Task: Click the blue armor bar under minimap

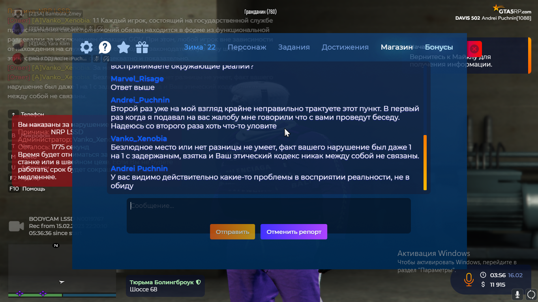Action: tap(89, 295)
